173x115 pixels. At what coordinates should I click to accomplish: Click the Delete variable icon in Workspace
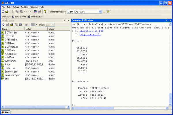[x=26, y=25]
